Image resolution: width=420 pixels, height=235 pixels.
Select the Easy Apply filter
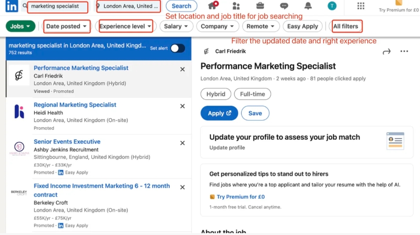(x=303, y=26)
